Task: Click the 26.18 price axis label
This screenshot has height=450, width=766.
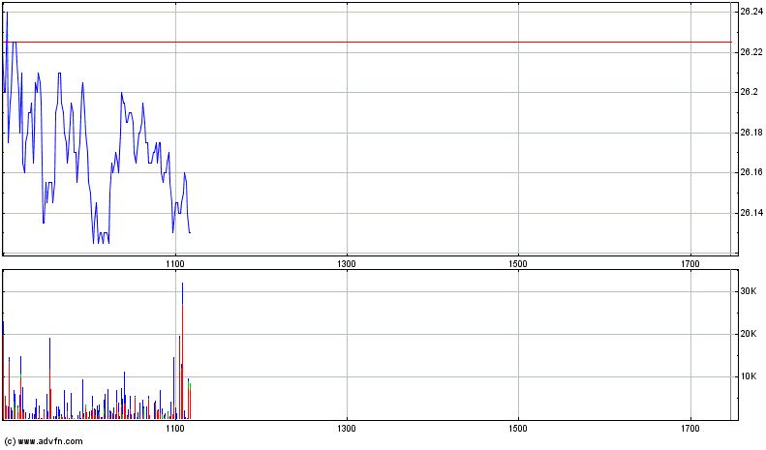Action: pos(751,133)
